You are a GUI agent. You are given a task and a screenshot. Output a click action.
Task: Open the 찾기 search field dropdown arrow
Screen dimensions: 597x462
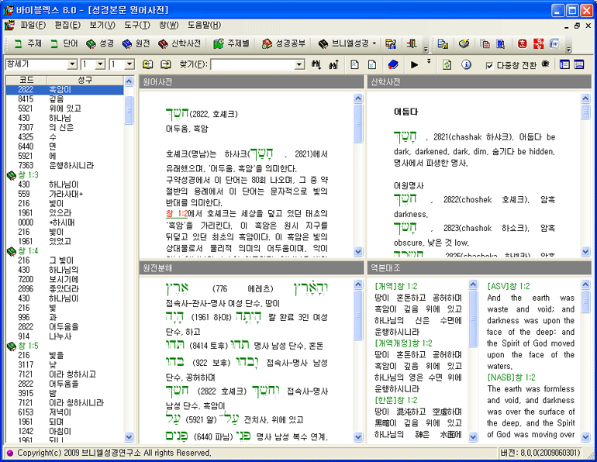pos(299,64)
